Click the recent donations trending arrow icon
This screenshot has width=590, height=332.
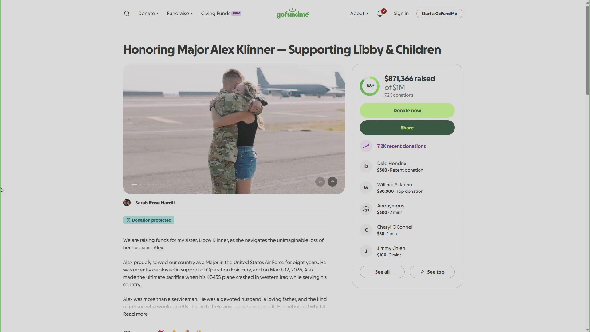(x=366, y=146)
